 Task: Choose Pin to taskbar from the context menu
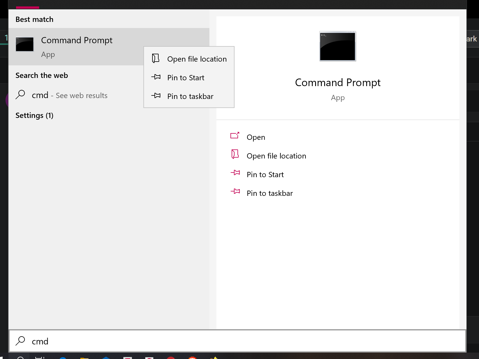pos(190,96)
